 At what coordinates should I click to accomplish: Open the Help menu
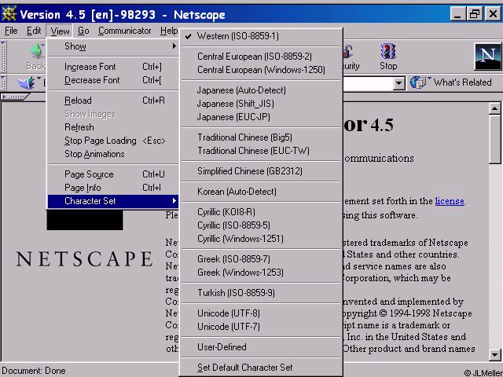pyautogui.click(x=169, y=31)
